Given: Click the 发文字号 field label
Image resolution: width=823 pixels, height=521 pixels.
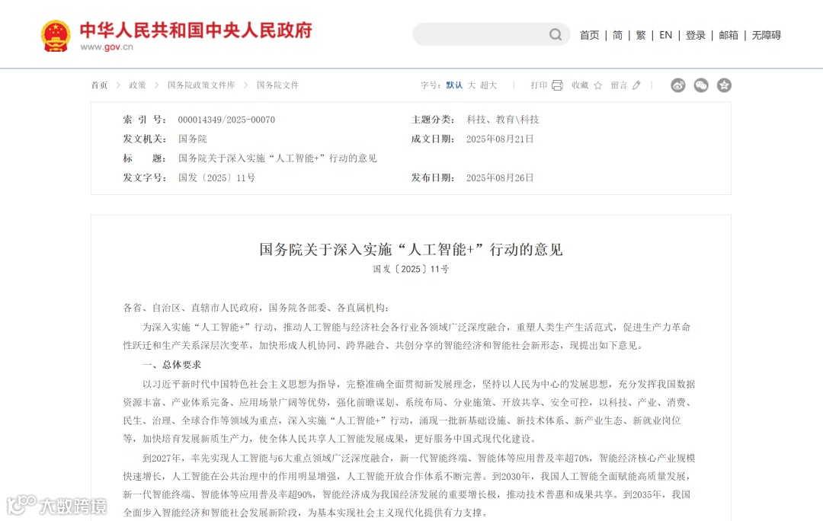Looking at the screenshot, I should click(x=144, y=178).
